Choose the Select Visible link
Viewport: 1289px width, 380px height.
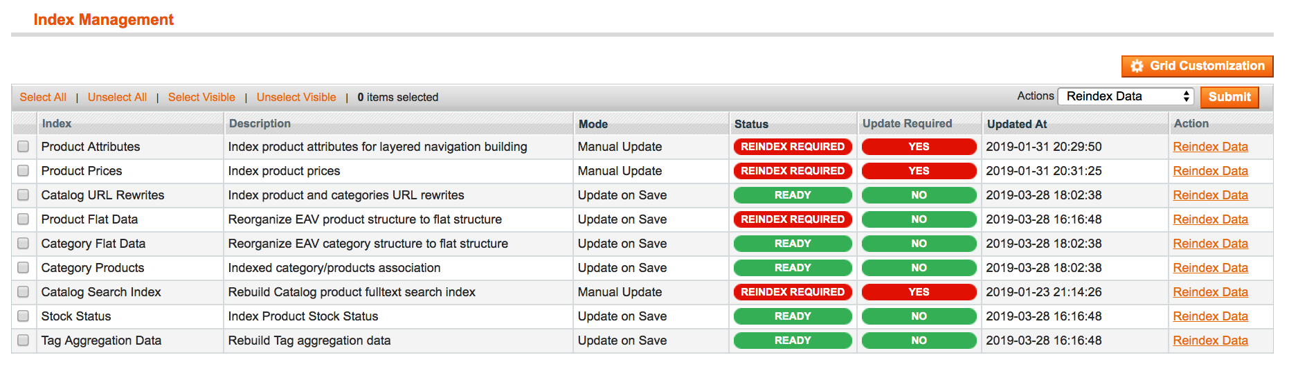[x=201, y=98]
